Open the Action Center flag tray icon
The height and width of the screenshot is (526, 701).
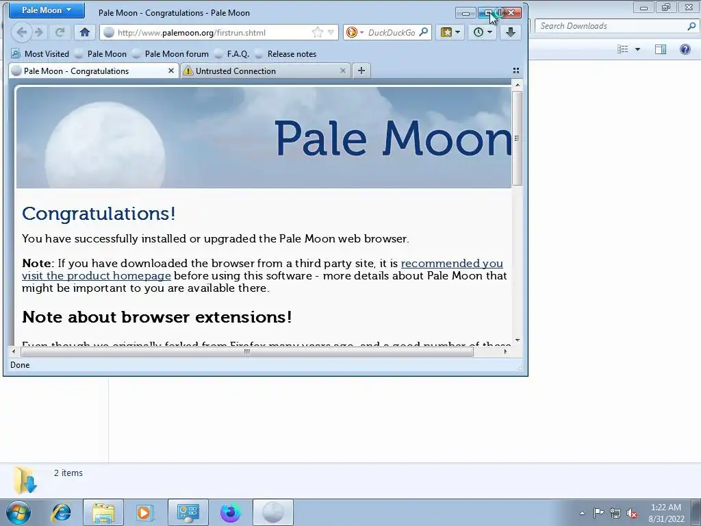pos(598,512)
